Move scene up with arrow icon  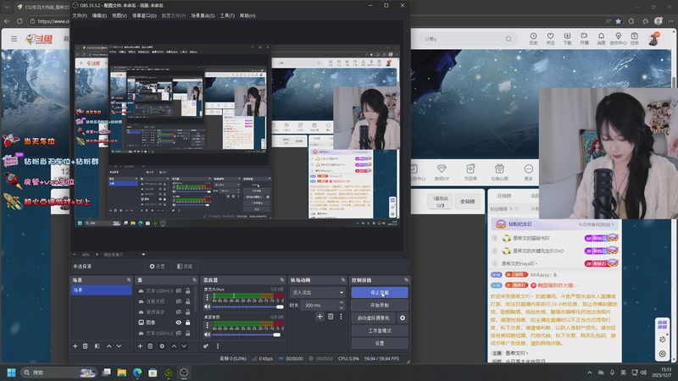tap(109, 346)
